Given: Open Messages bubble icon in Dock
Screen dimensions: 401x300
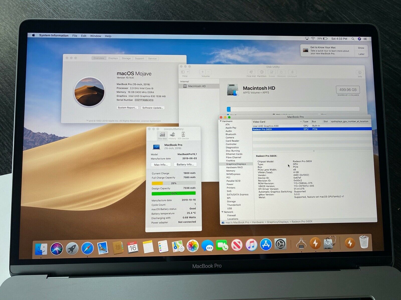Looking at the screenshot, I should (x=207, y=246).
